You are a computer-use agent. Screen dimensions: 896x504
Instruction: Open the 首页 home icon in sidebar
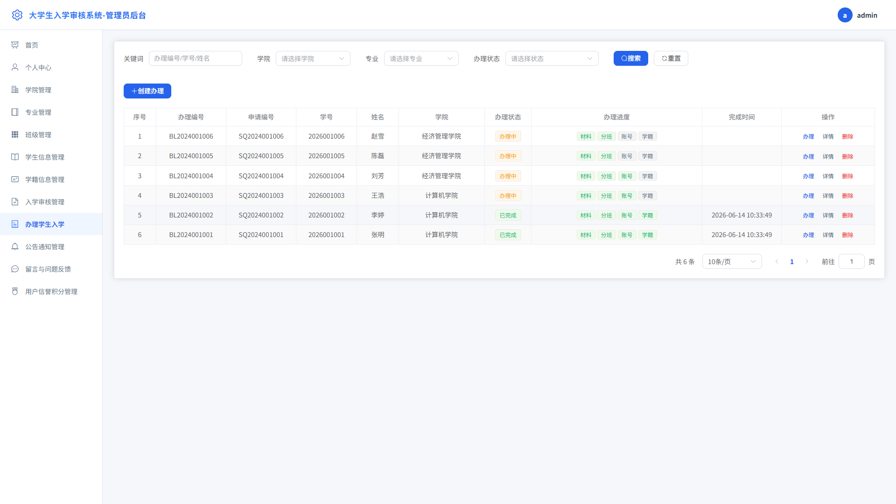tap(15, 45)
